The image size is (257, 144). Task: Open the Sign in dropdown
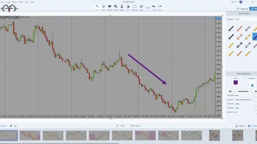235,2
